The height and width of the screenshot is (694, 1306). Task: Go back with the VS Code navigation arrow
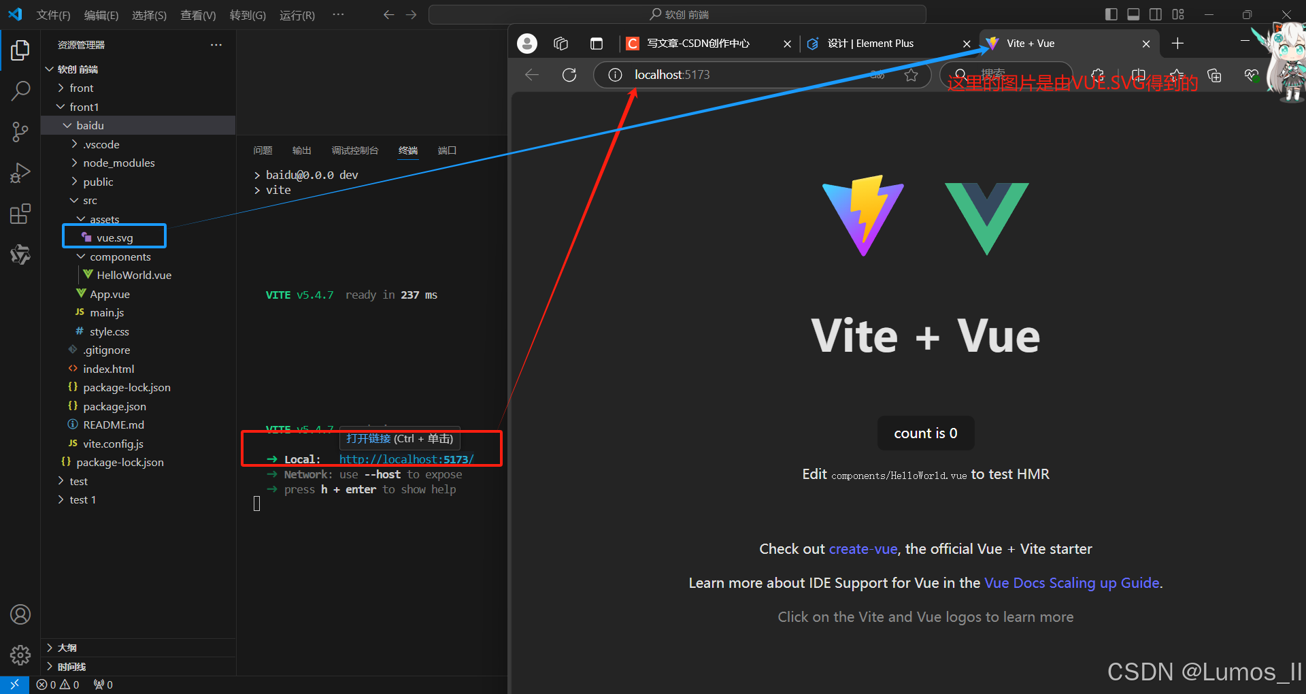click(388, 14)
